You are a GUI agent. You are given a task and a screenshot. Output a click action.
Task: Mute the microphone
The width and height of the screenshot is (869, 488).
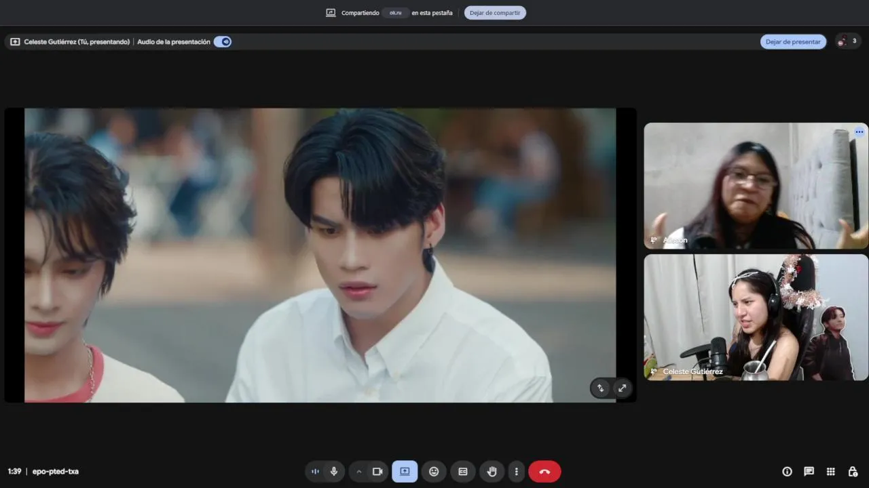click(333, 472)
